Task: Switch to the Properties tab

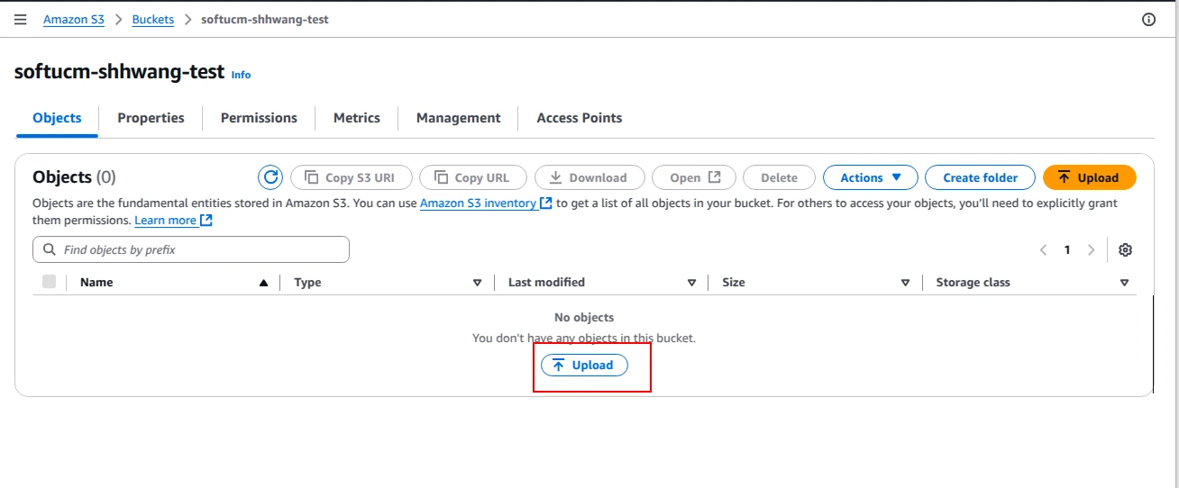Action: [x=151, y=118]
